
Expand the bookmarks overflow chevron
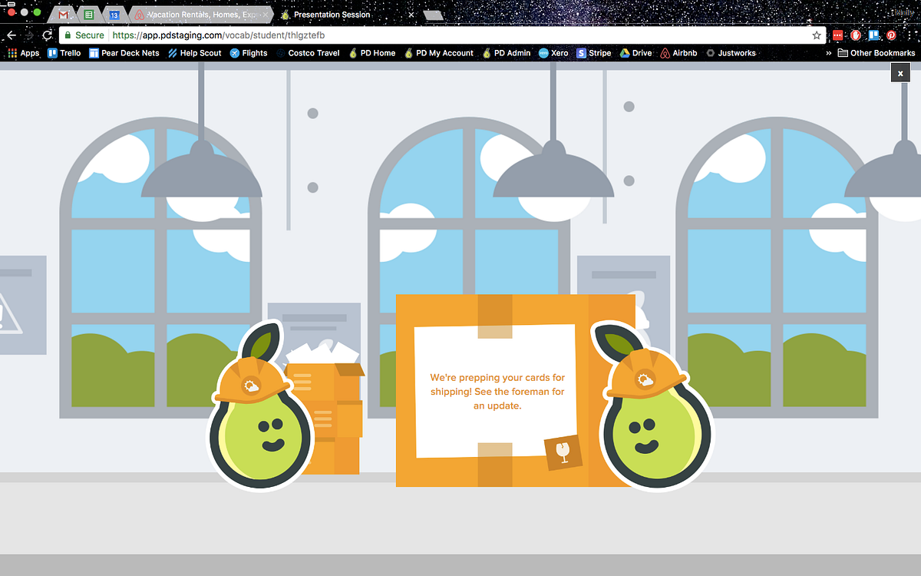coord(827,53)
